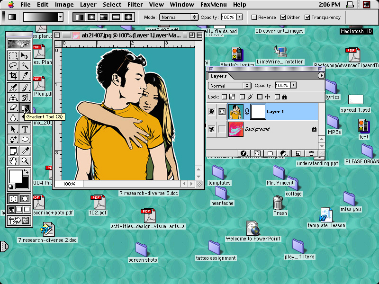Toggle Lock position checkbox
This screenshot has width=379, height=284.
pos(260,97)
